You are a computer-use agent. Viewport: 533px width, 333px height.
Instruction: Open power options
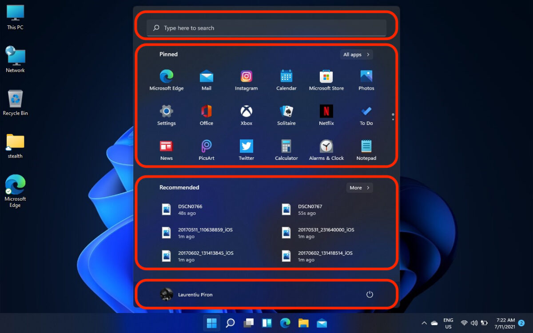click(370, 294)
